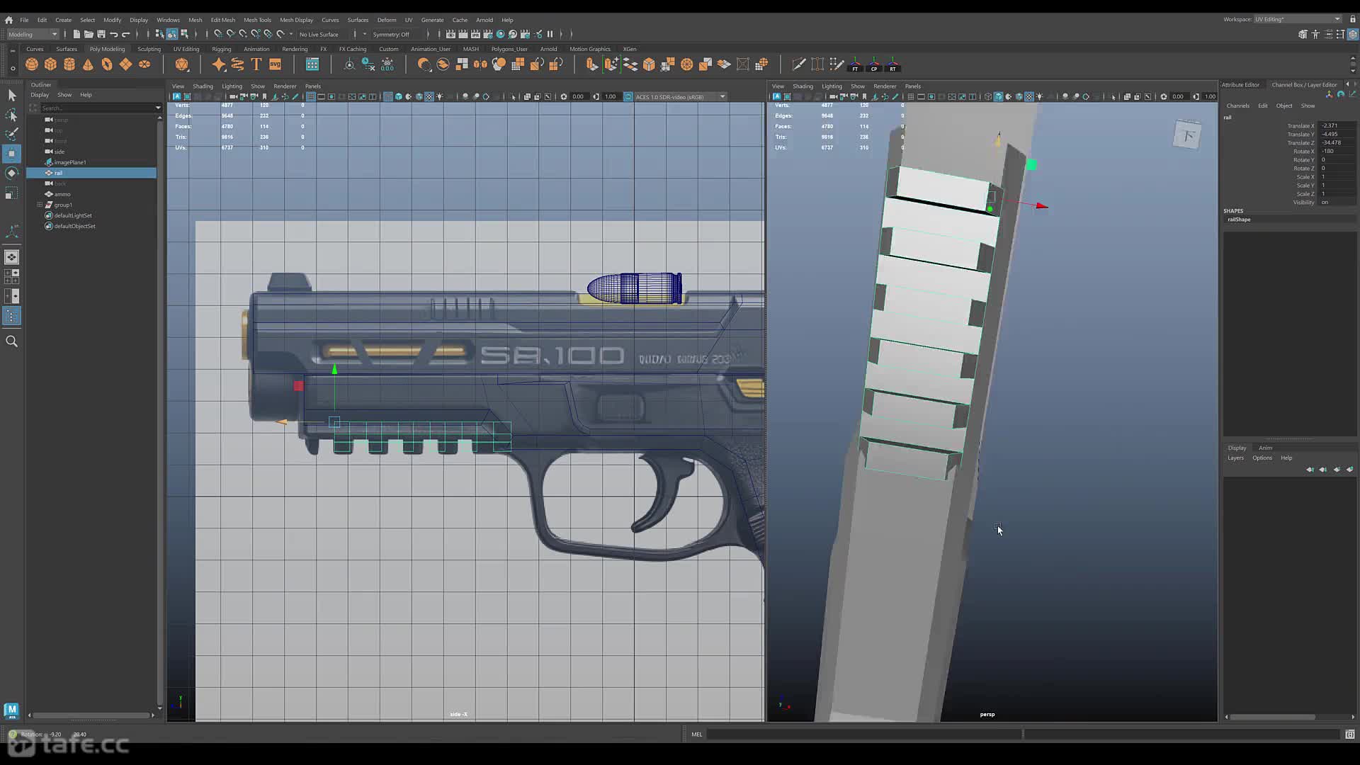Open the Workspace UV Editing dropdown
Screen dimensions: 1360x765
(1297, 19)
